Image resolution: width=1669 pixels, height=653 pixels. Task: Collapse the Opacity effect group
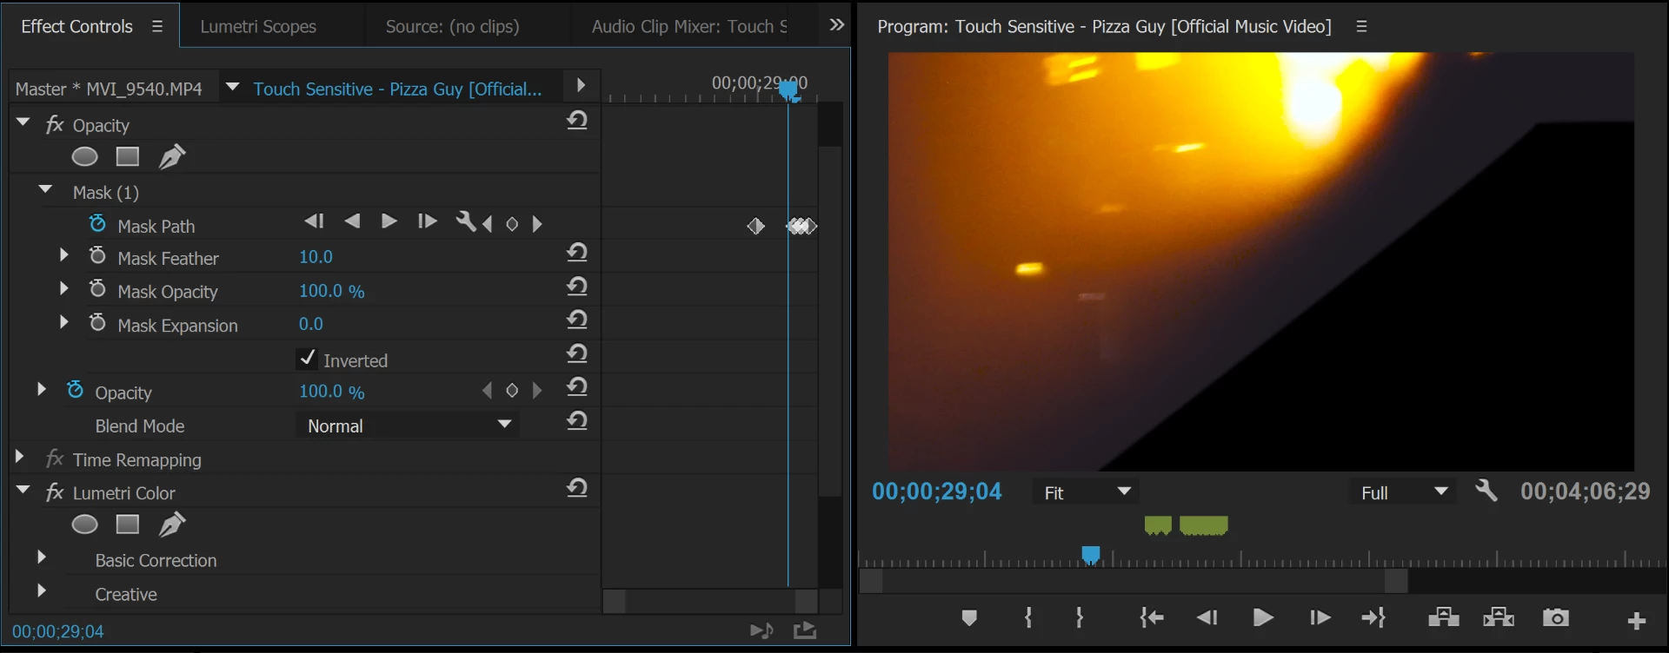23,122
